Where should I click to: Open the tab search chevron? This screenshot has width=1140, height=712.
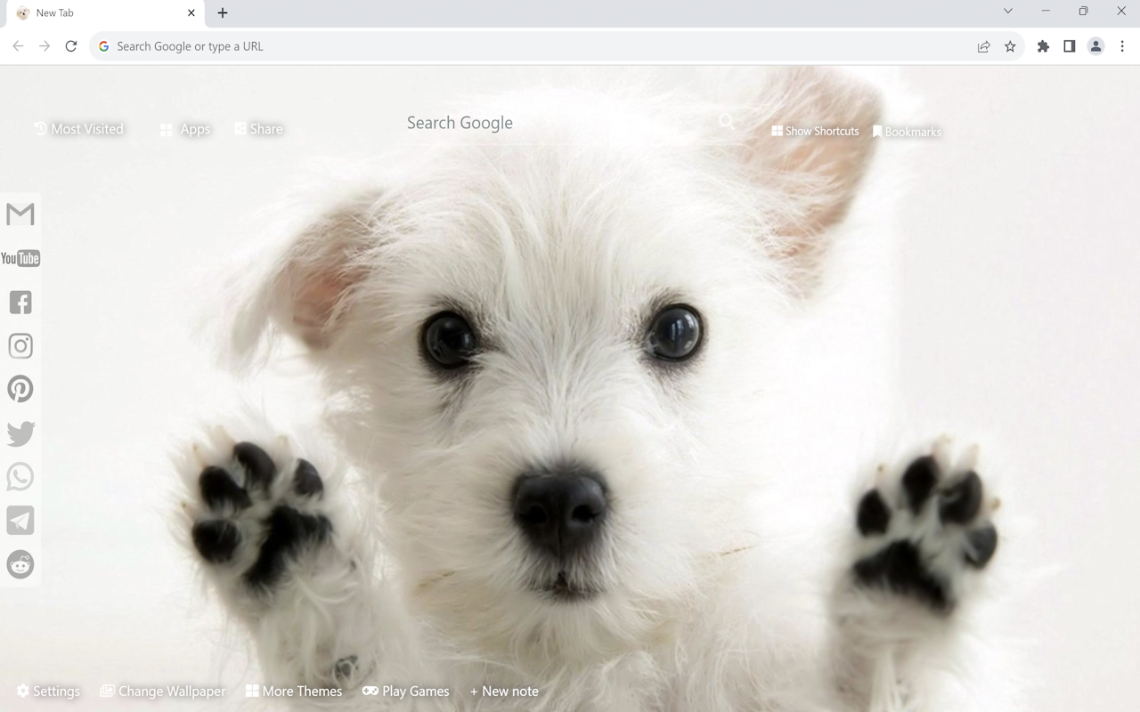(1007, 12)
